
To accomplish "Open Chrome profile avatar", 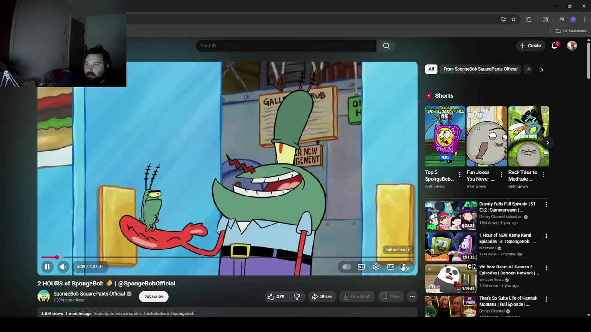I will coord(573,19).
